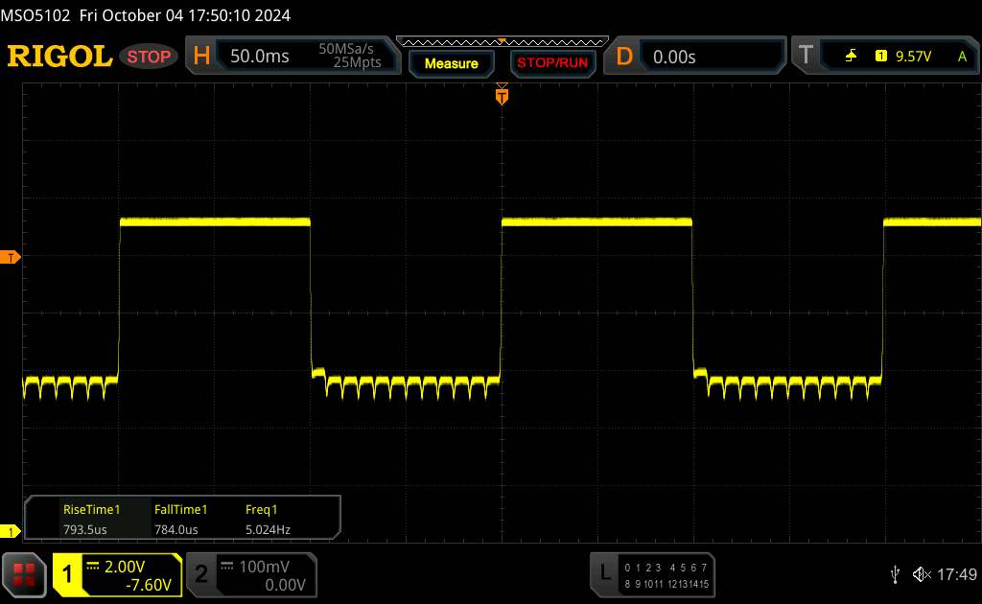Enable channel 2 at 100mV
The image size is (982, 604).
[x=249, y=574]
